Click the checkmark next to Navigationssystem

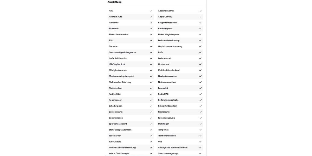pos(200,76)
